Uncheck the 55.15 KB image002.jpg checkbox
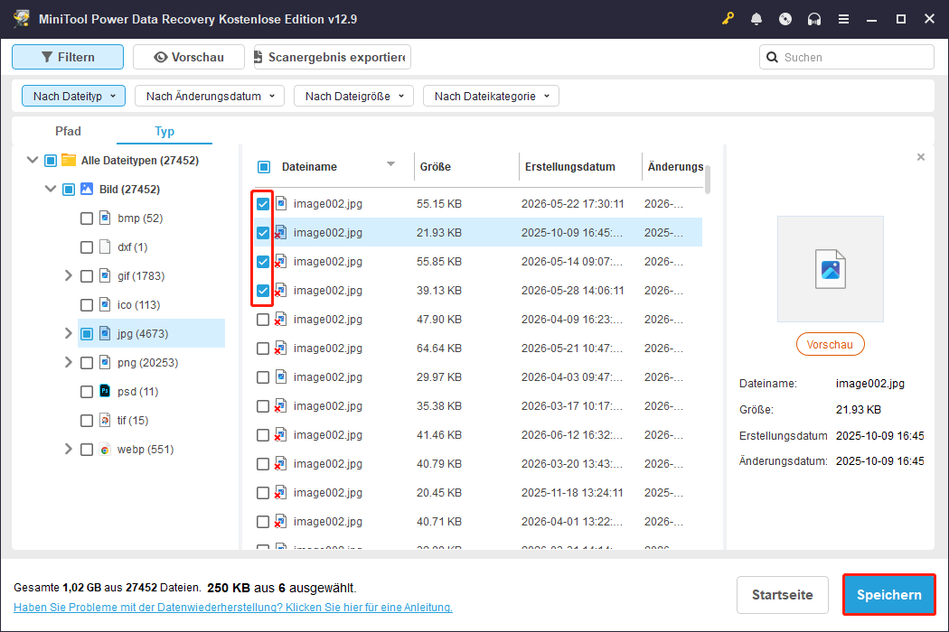 click(263, 204)
